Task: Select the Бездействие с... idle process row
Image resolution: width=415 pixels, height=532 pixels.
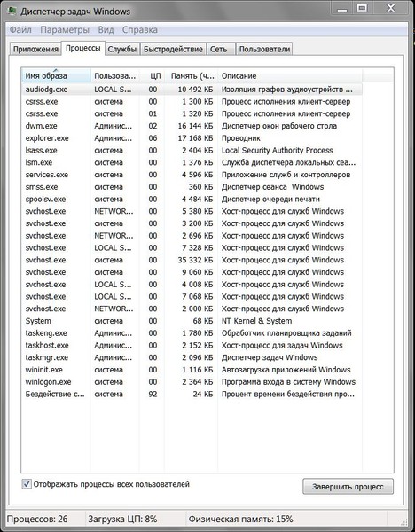Action: click(x=192, y=395)
